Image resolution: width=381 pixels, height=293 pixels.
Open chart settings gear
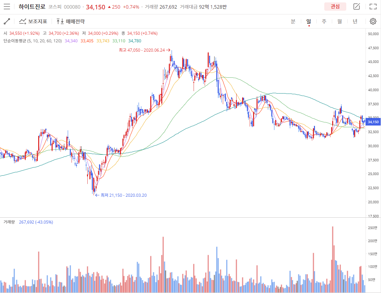click(373, 21)
